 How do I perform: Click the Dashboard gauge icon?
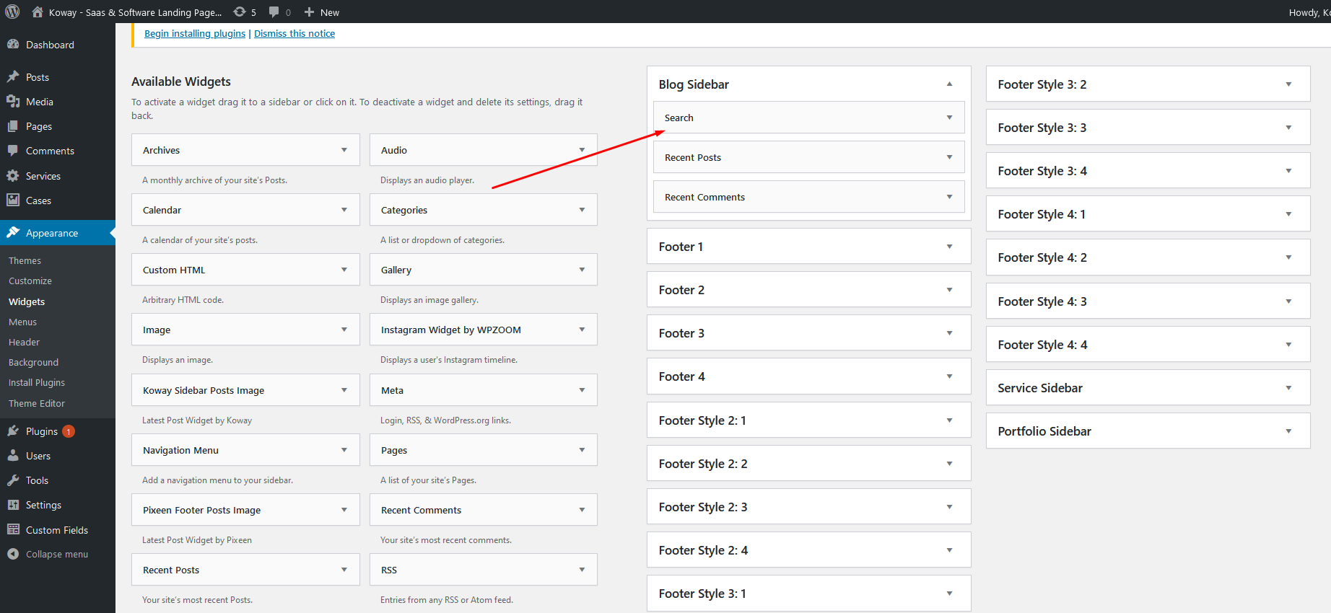pyautogui.click(x=13, y=44)
